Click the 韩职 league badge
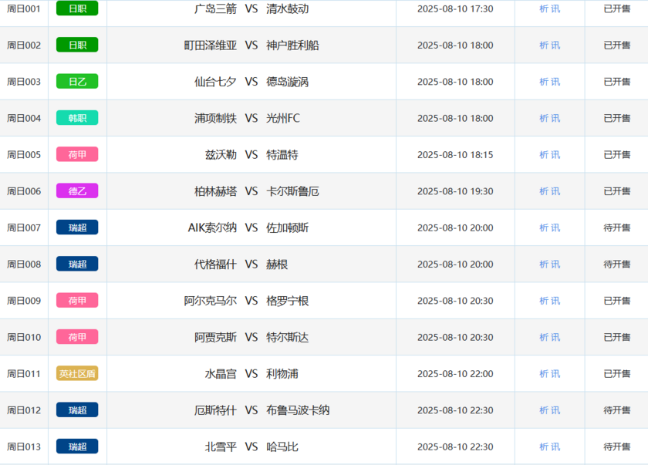The image size is (648, 465). pos(77,118)
